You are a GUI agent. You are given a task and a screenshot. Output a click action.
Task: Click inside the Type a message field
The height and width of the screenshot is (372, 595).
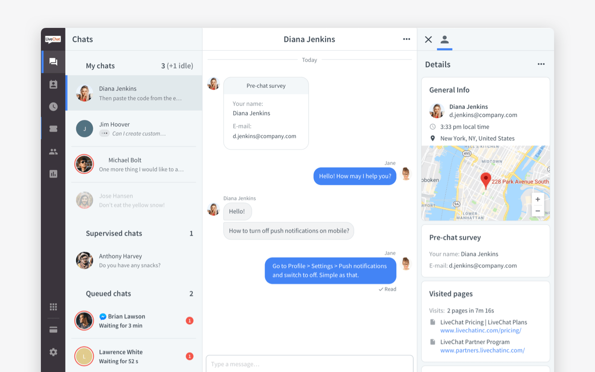(310, 364)
